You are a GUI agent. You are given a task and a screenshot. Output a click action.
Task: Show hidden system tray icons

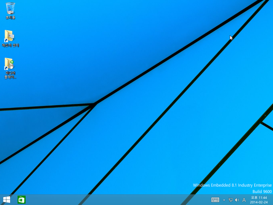(224, 200)
